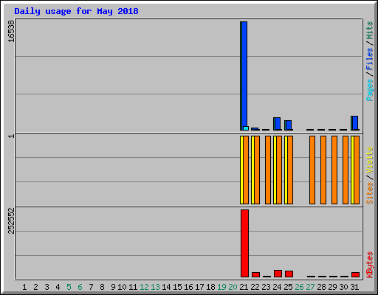The image size is (378, 295).
Task: Select the yellow Visits bar for day 25
Action: [286, 170]
